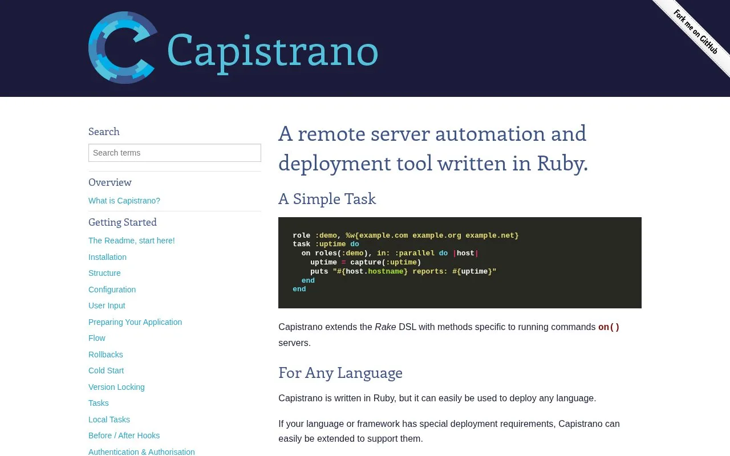This screenshot has width=730, height=456.
Task: Click the Search sidebar heading
Action: (104, 132)
